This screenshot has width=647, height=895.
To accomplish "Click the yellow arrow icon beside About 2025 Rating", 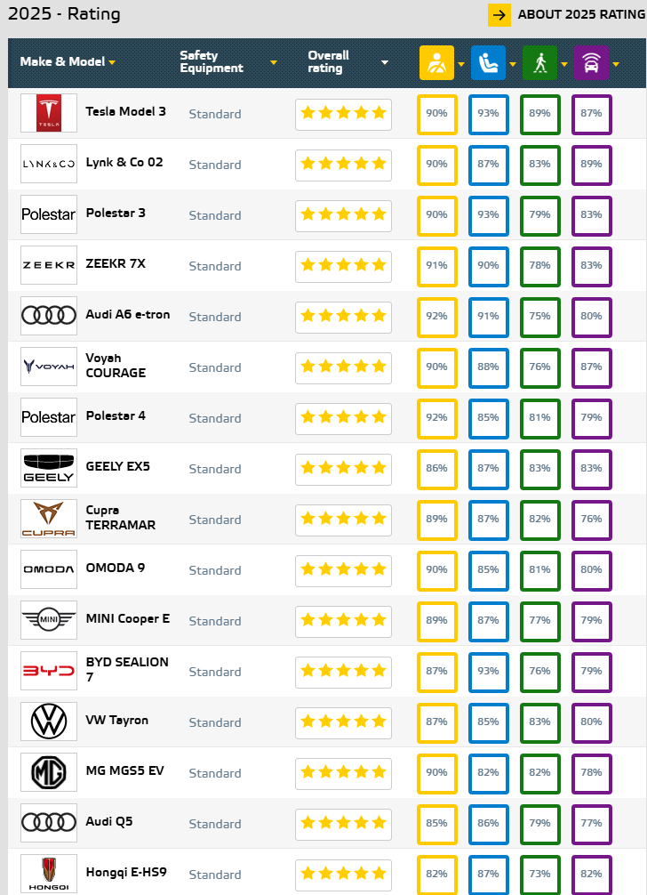I will 499,15.
